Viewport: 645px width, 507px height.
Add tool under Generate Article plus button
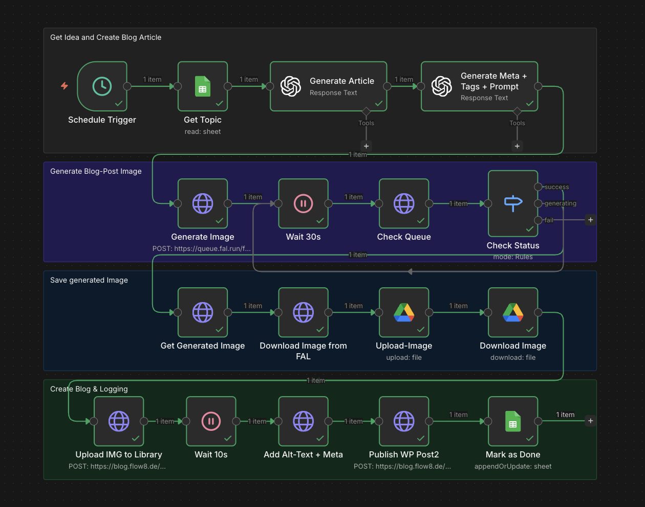pyautogui.click(x=366, y=146)
